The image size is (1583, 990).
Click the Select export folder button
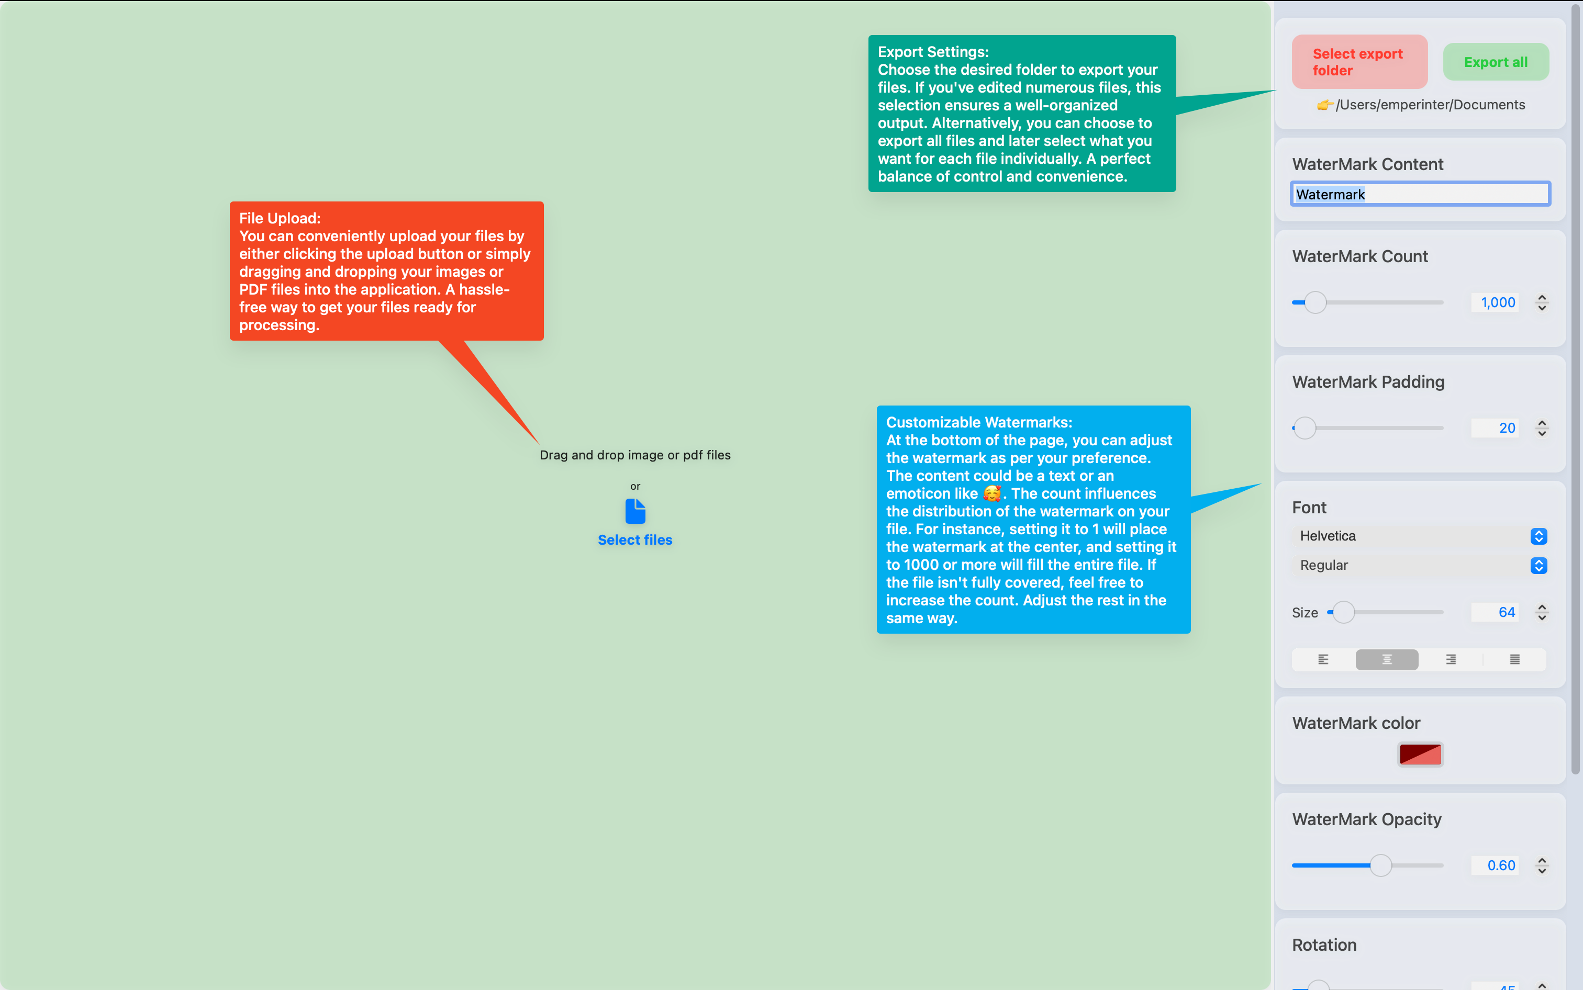point(1358,62)
